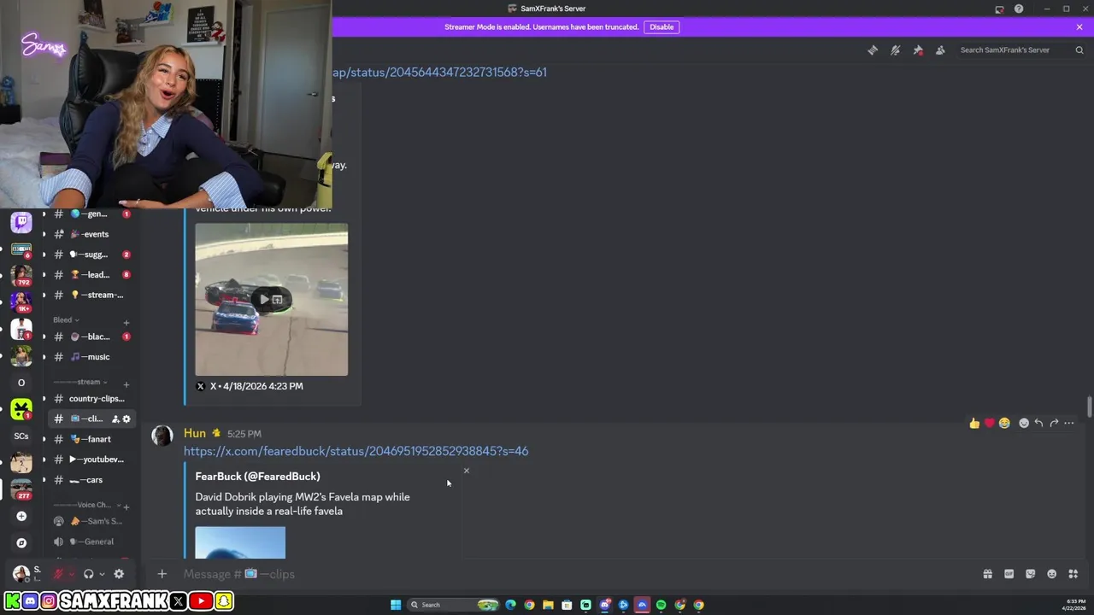Image resolution: width=1094 pixels, height=615 pixels.
Task: Open the SCs server
Action: [x=21, y=436]
